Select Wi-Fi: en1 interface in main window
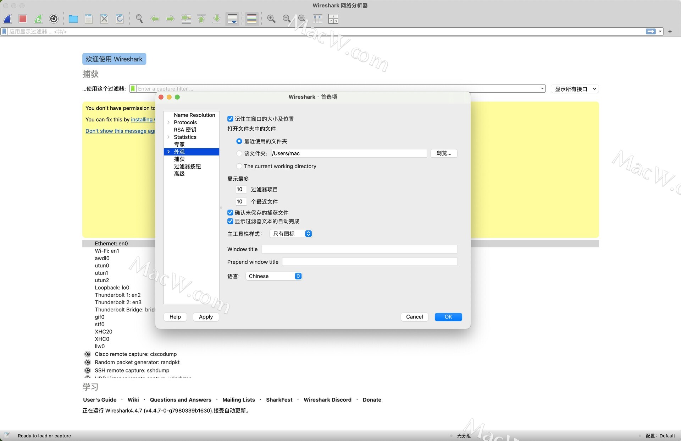 (107, 251)
